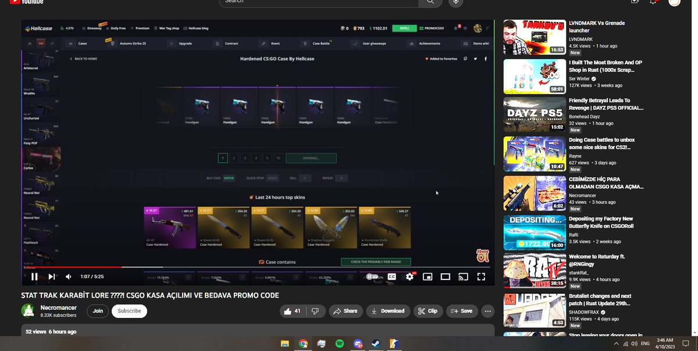Open Steam from the taskbar
This screenshot has height=351, width=698.
click(376, 343)
